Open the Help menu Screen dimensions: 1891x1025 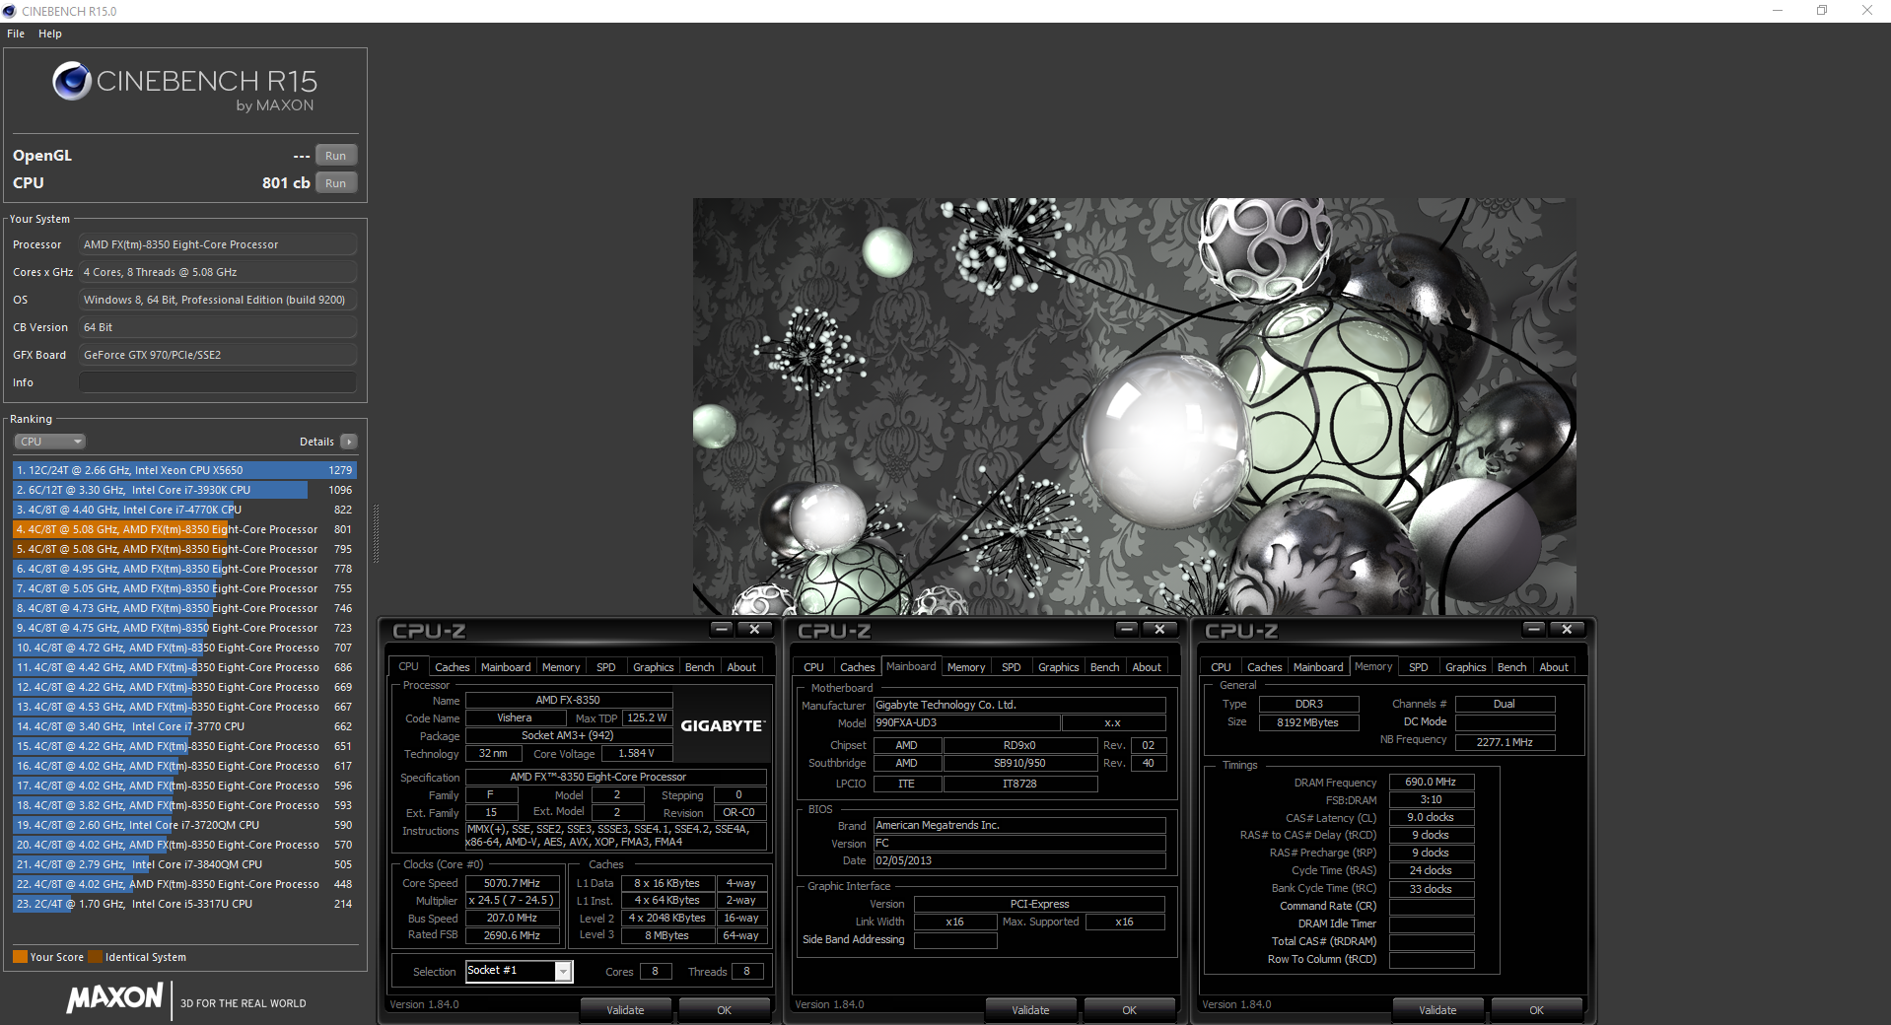pos(50,34)
